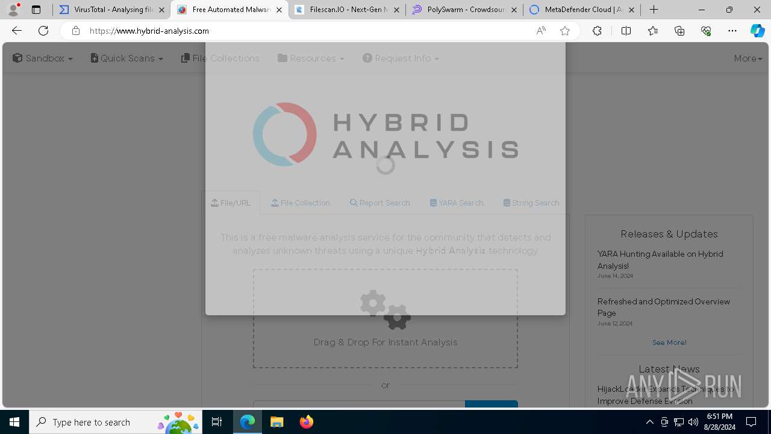Open the Favorites list
Viewport: 771px width, 434px height.
(653, 31)
